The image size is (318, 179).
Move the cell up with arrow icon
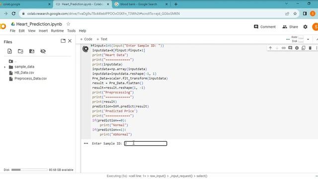tap(270, 48)
